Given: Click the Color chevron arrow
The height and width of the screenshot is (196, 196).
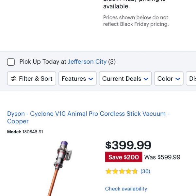Looking at the screenshot, I should (178, 79).
